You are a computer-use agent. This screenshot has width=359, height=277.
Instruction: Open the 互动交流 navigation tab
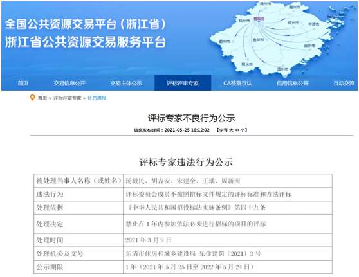point(344,84)
